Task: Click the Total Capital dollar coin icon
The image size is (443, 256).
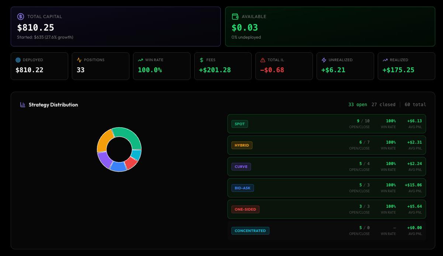Action: pos(21,17)
